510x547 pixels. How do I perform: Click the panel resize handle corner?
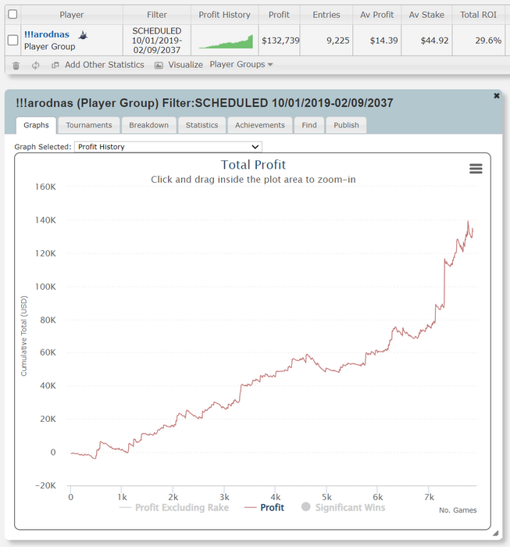(x=496, y=533)
